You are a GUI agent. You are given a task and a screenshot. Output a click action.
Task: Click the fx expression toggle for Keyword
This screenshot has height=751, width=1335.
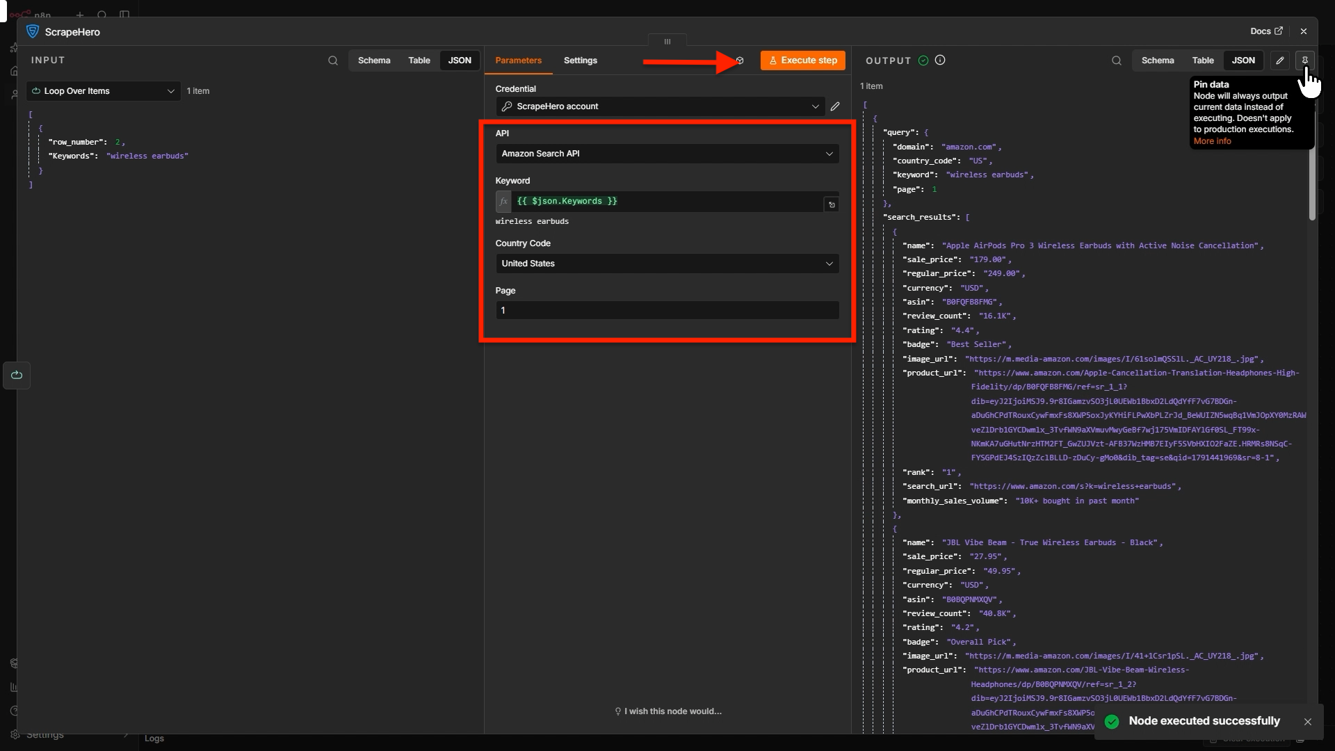pyautogui.click(x=503, y=202)
